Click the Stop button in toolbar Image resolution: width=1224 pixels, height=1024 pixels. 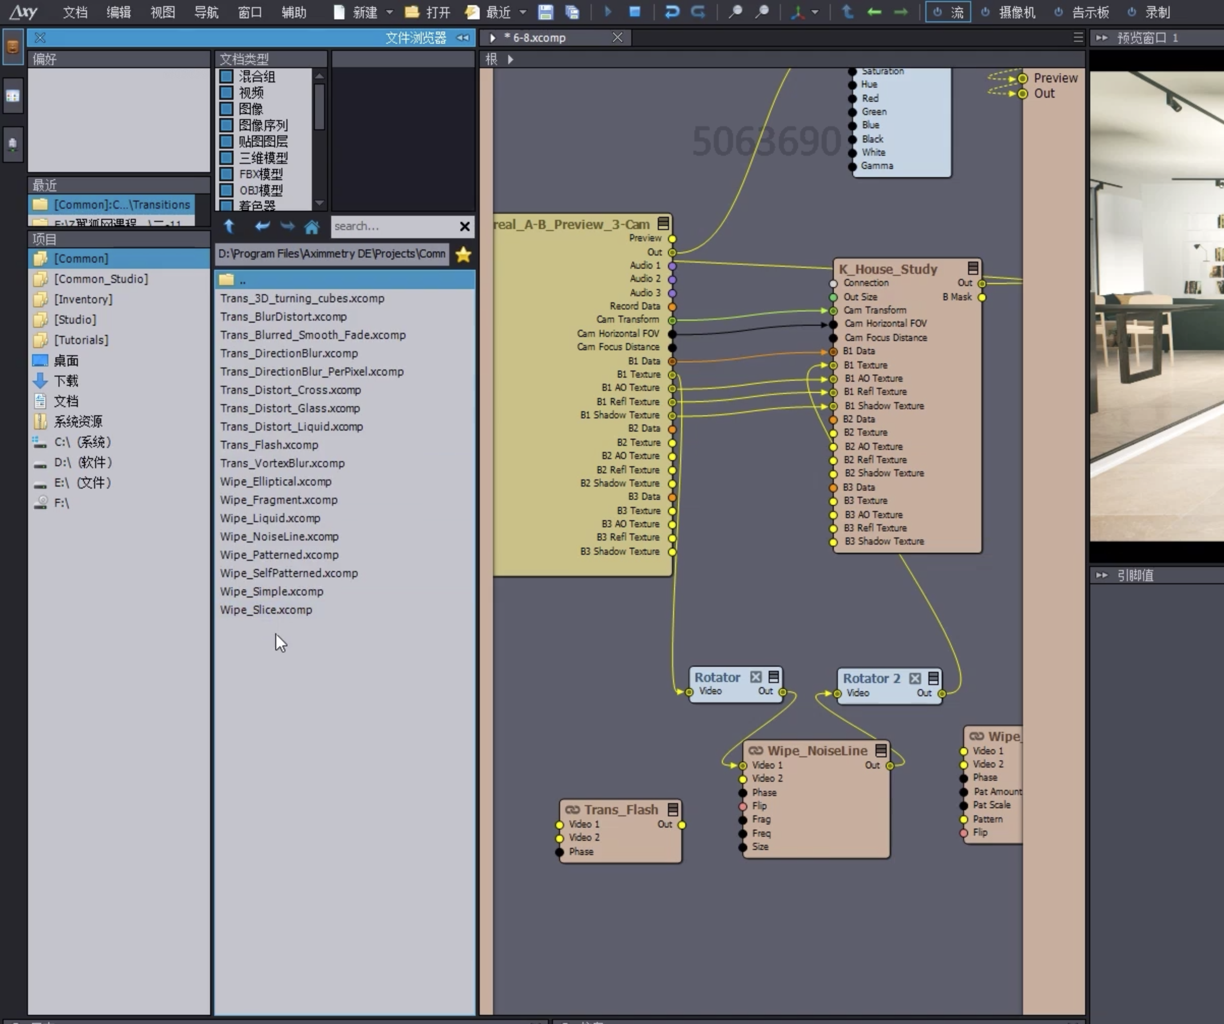pyautogui.click(x=635, y=12)
